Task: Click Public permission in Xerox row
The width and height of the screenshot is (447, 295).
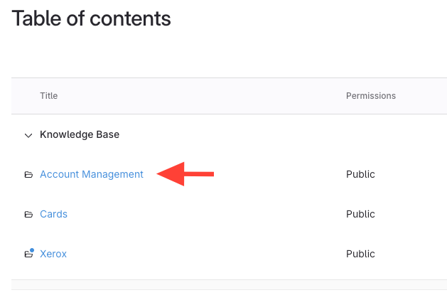Action: [x=360, y=254]
